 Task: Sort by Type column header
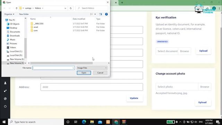point(98,19)
